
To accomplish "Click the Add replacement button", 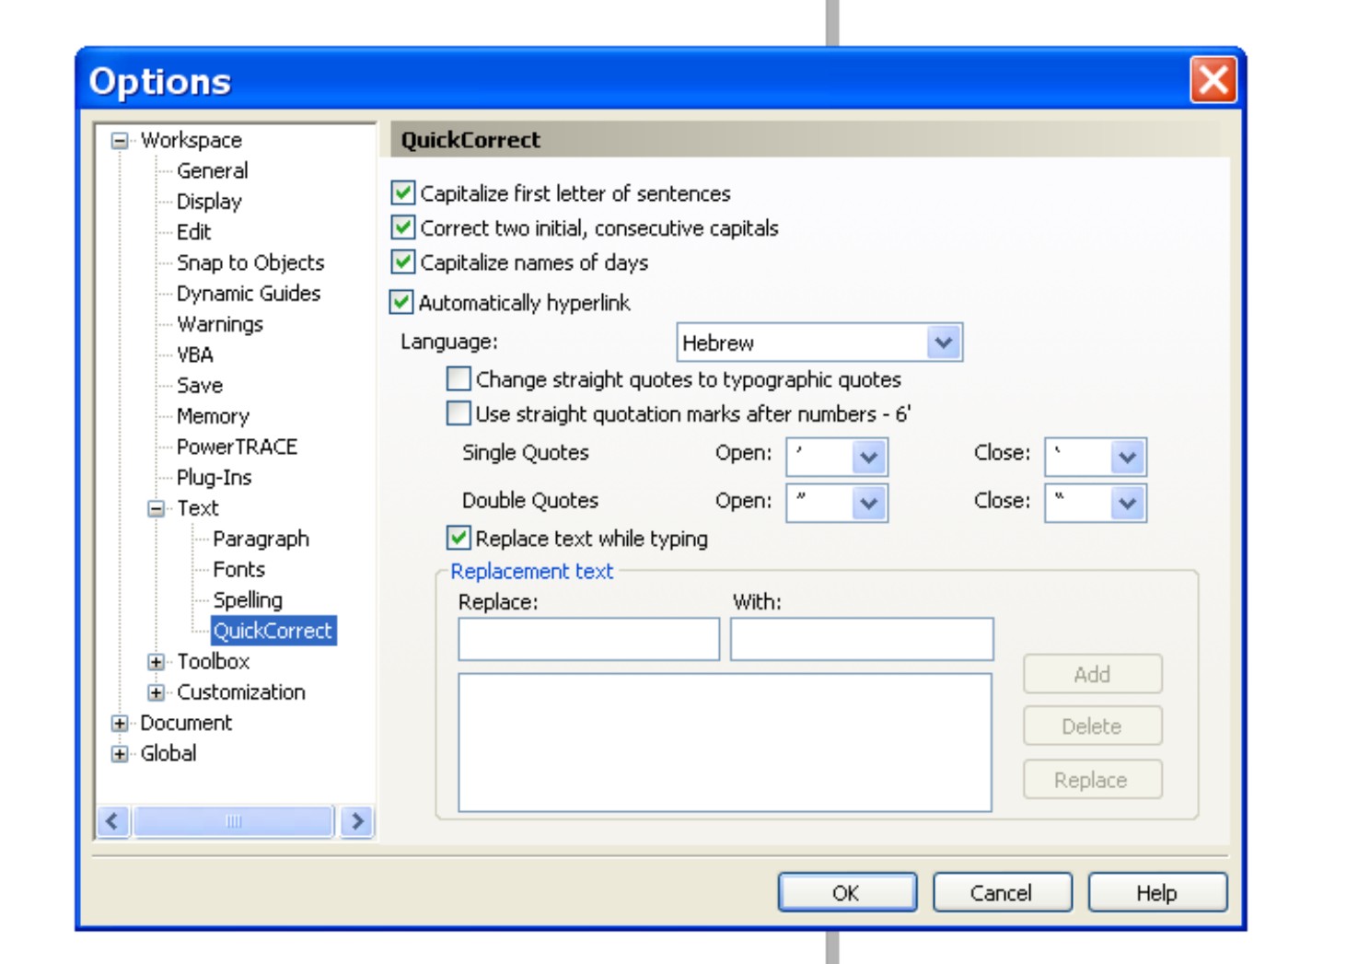I will [1092, 674].
